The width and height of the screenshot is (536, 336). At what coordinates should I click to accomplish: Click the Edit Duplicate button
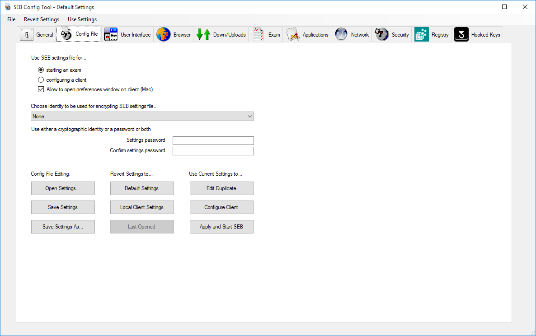click(221, 188)
